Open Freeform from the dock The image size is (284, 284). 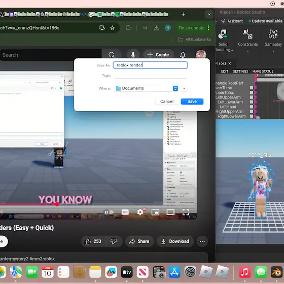pos(111,272)
